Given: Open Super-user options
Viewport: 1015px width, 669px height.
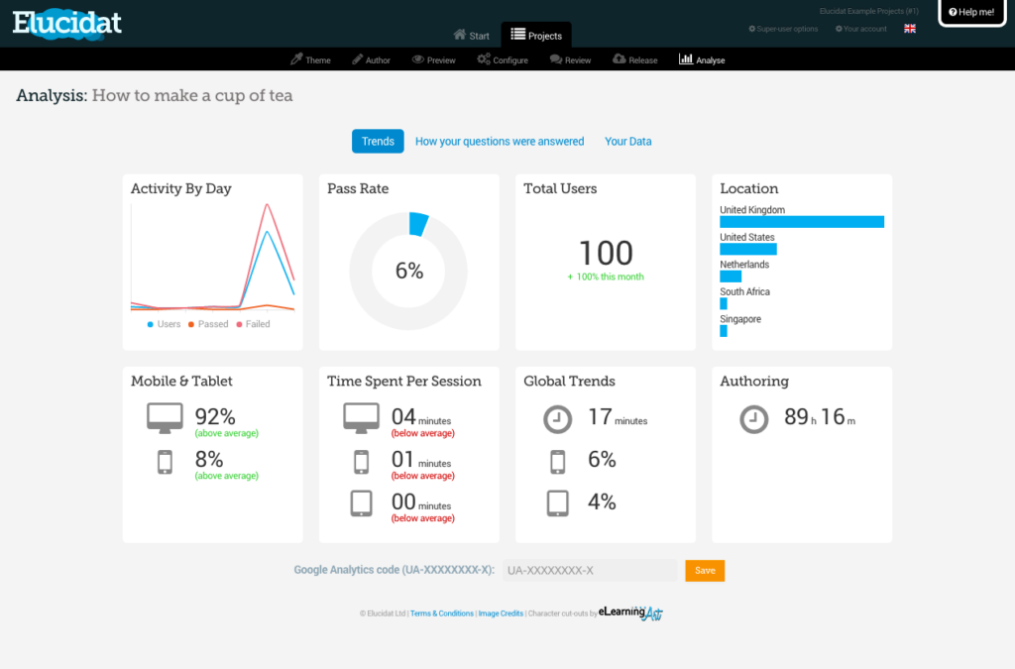Looking at the screenshot, I should point(783,29).
